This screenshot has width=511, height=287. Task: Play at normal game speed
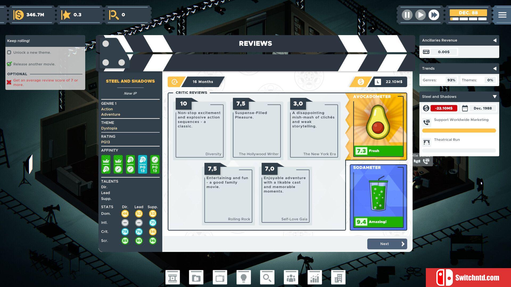click(421, 15)
